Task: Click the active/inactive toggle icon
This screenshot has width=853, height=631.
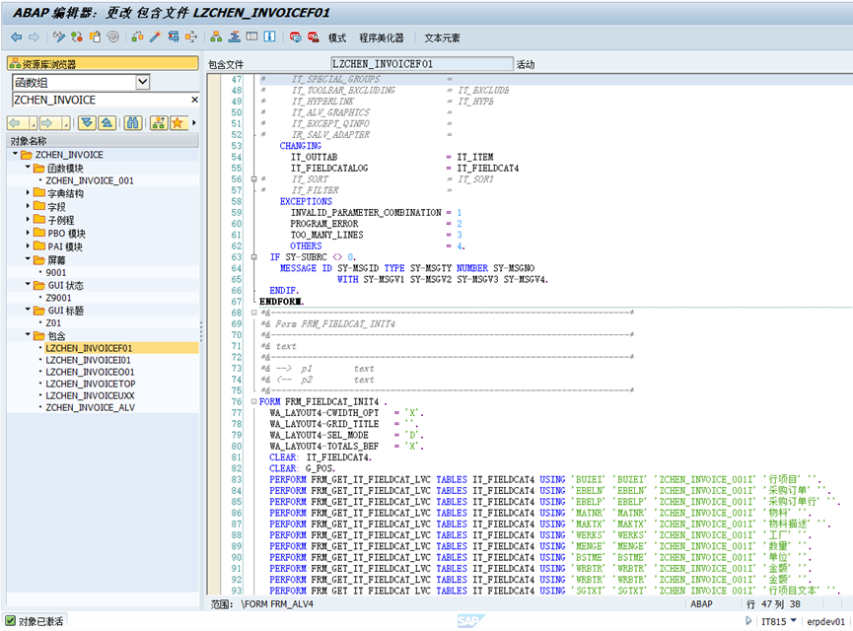Action: click(x=77, y=37)
